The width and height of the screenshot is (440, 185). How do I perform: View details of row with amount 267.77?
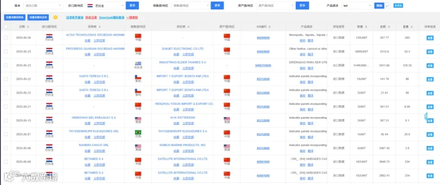tap(430, 38)
